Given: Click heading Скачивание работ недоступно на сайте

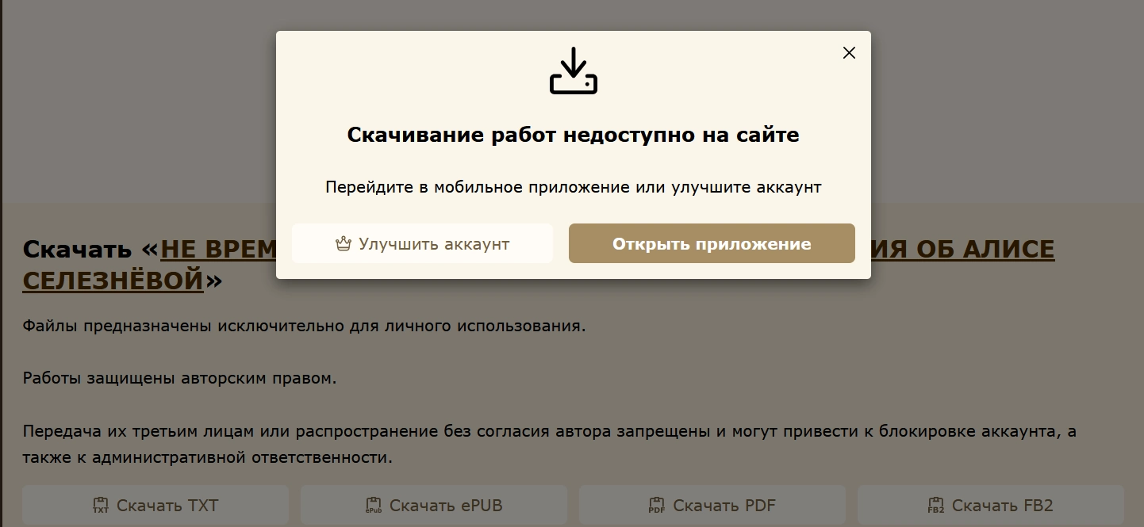Looking at the screenshot, I should point(573,135).
